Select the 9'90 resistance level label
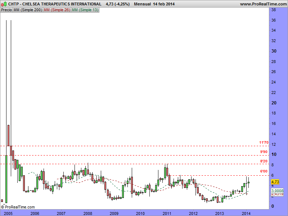 [264, 152]
